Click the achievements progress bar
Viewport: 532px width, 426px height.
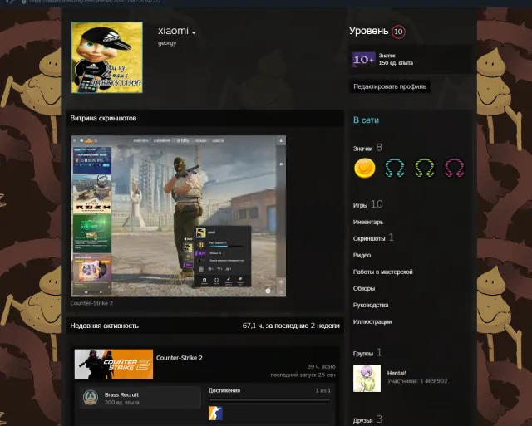click(x=269, y=400)
